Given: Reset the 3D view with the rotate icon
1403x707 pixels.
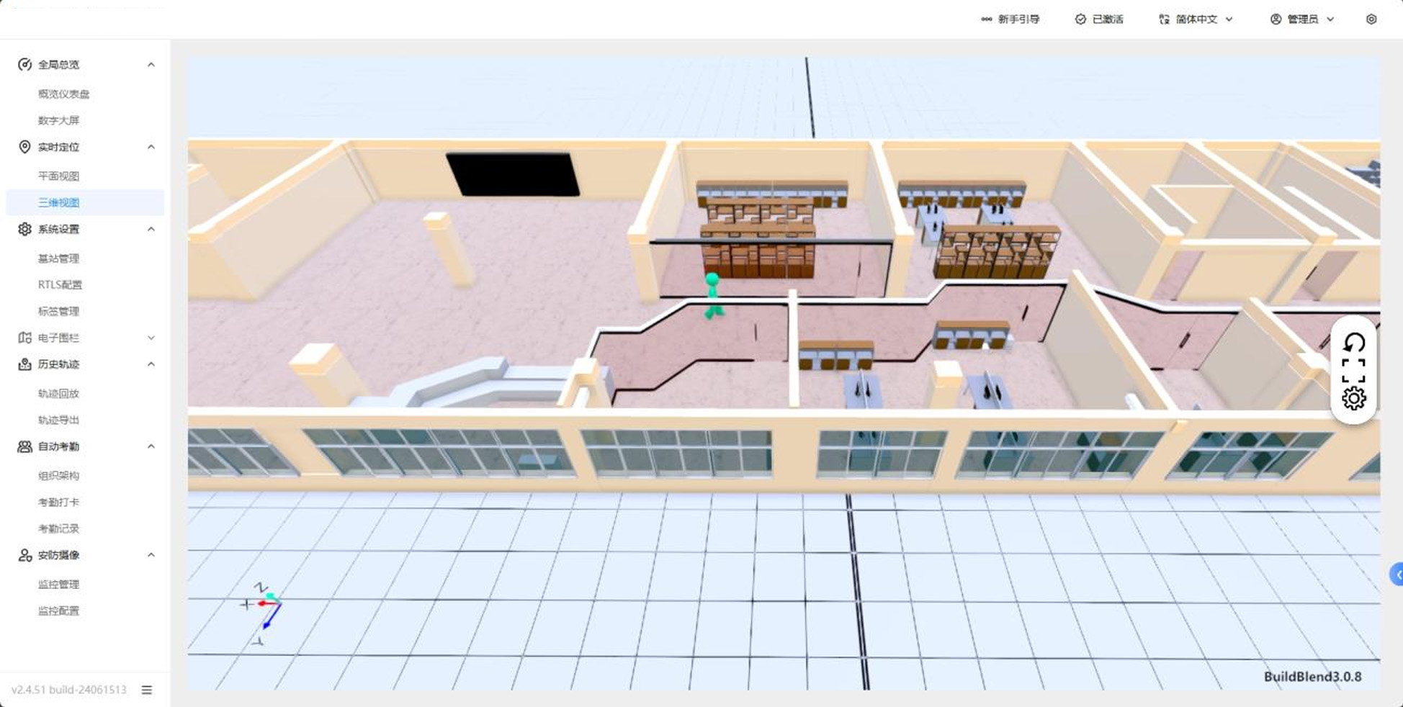Looking at the screenshot, I should [x=1354, y=343].
